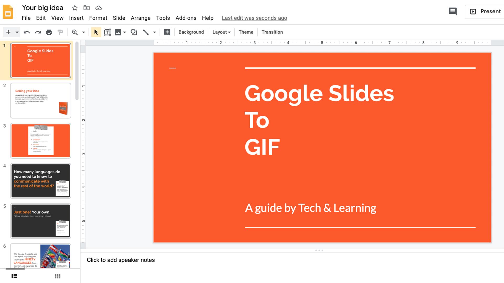The height and width of the screenshot is (283, 504).
Task: Open the Add-ons menu
Action: coord(186,18)
